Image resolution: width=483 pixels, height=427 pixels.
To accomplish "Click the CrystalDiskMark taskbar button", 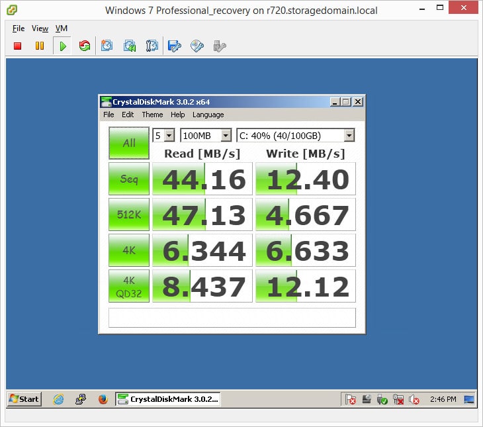I will pos(168,399).
